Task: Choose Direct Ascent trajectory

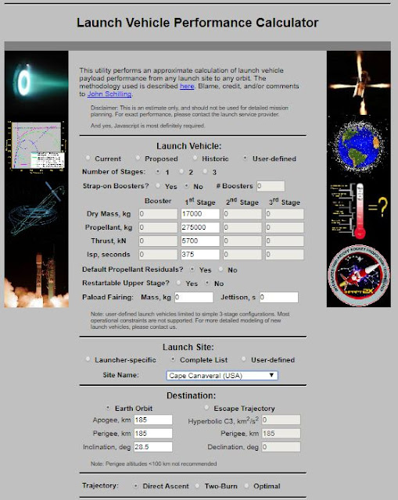Action: [x=136, y=486]
